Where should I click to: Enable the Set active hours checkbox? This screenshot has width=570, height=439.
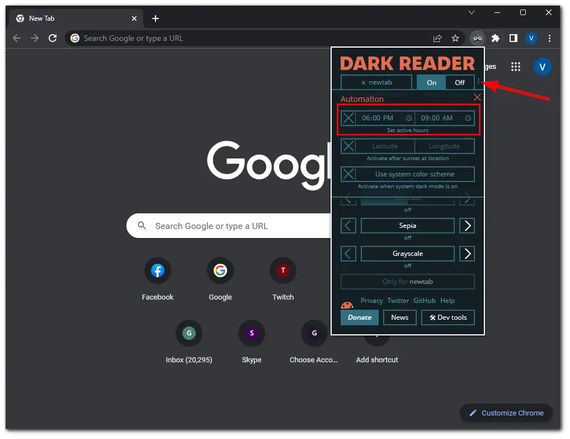[348, 118]
